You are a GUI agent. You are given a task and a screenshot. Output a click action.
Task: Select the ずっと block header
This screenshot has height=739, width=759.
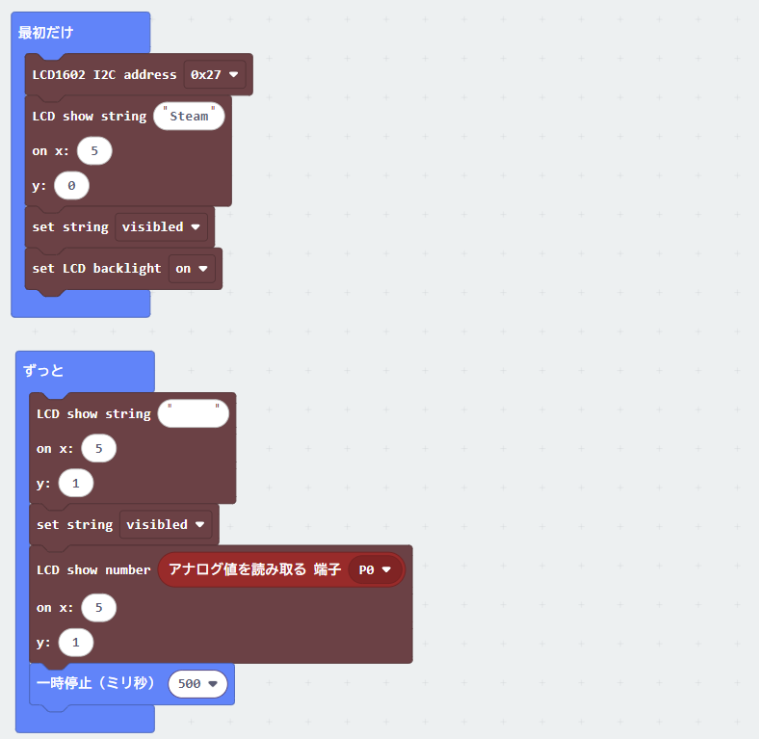pyautogui.click(x=43, y=371)
